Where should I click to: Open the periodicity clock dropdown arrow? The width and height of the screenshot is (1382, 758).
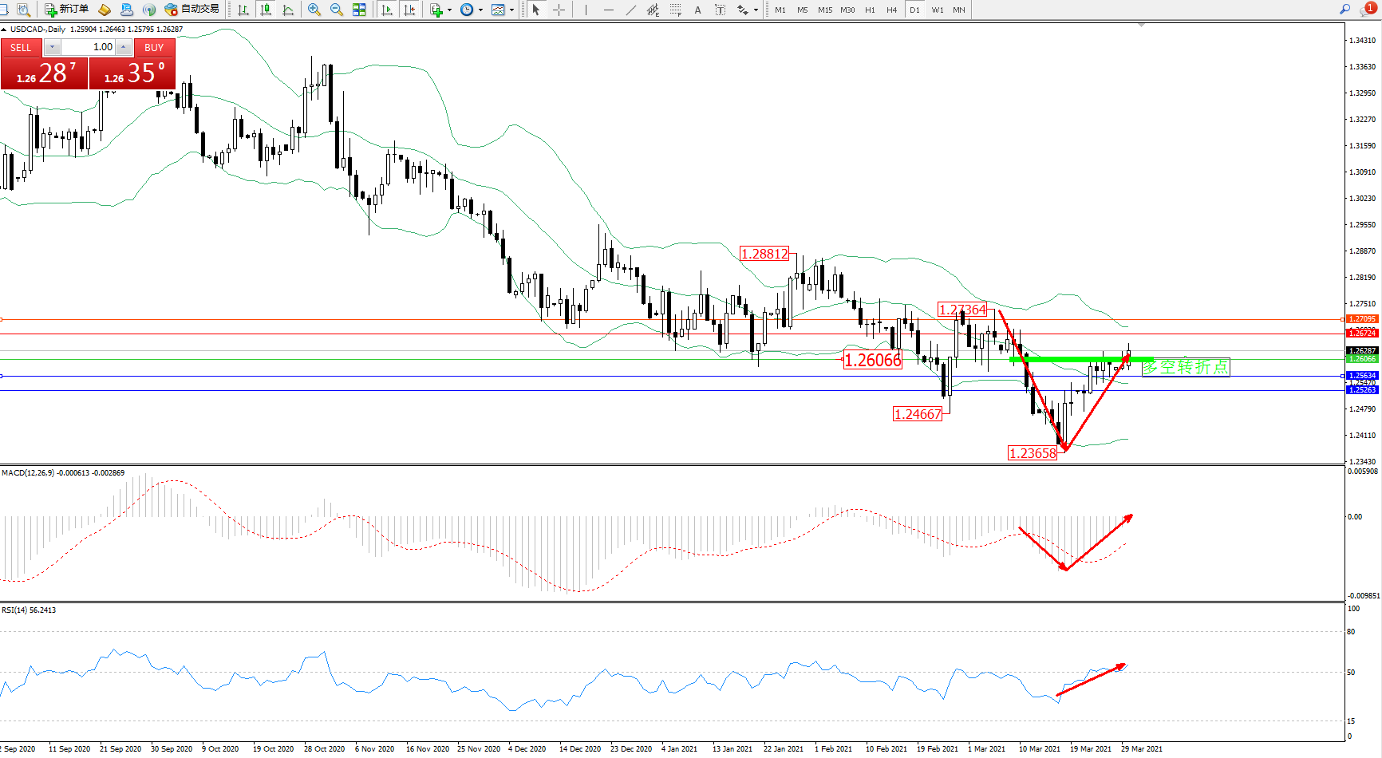pos(480,10)
